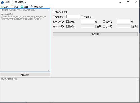
Task: Click 选择 button next to 加片头
Action: 99,27
